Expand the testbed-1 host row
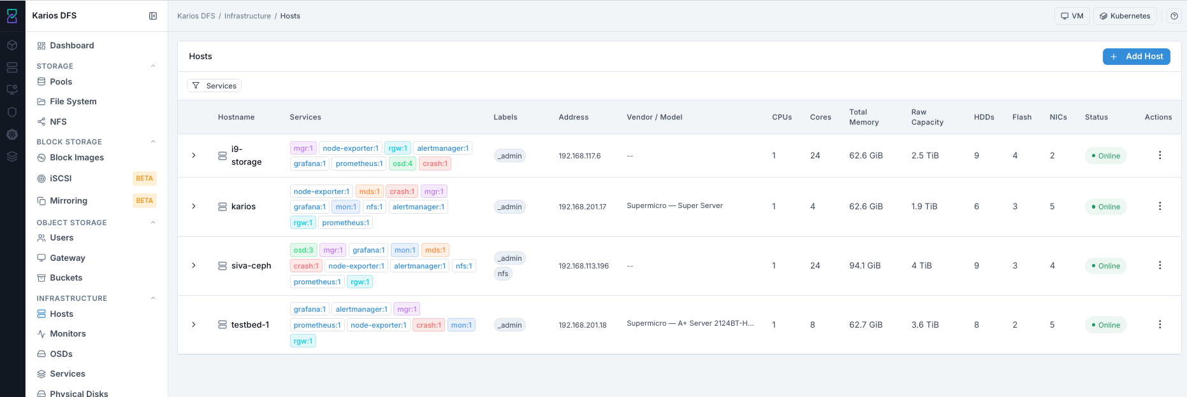This screenshot has height=397, width=1187. coord(194,324)
